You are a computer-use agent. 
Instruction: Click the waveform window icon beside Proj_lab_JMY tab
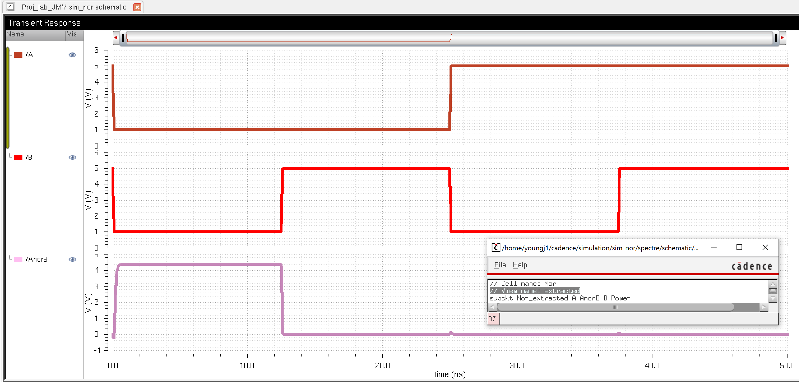tap(10, 7)
